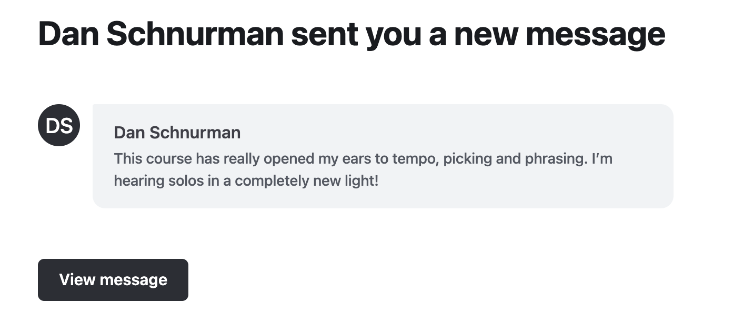Click the line "hearing solos in a completely new light!"
Image resolution: width=743 pixels, height=322 pixels.
[x=246, y=181]
